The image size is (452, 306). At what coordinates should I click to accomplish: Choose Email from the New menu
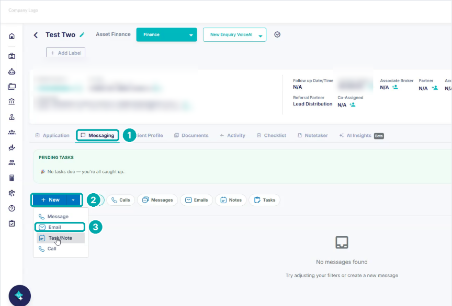60,227
